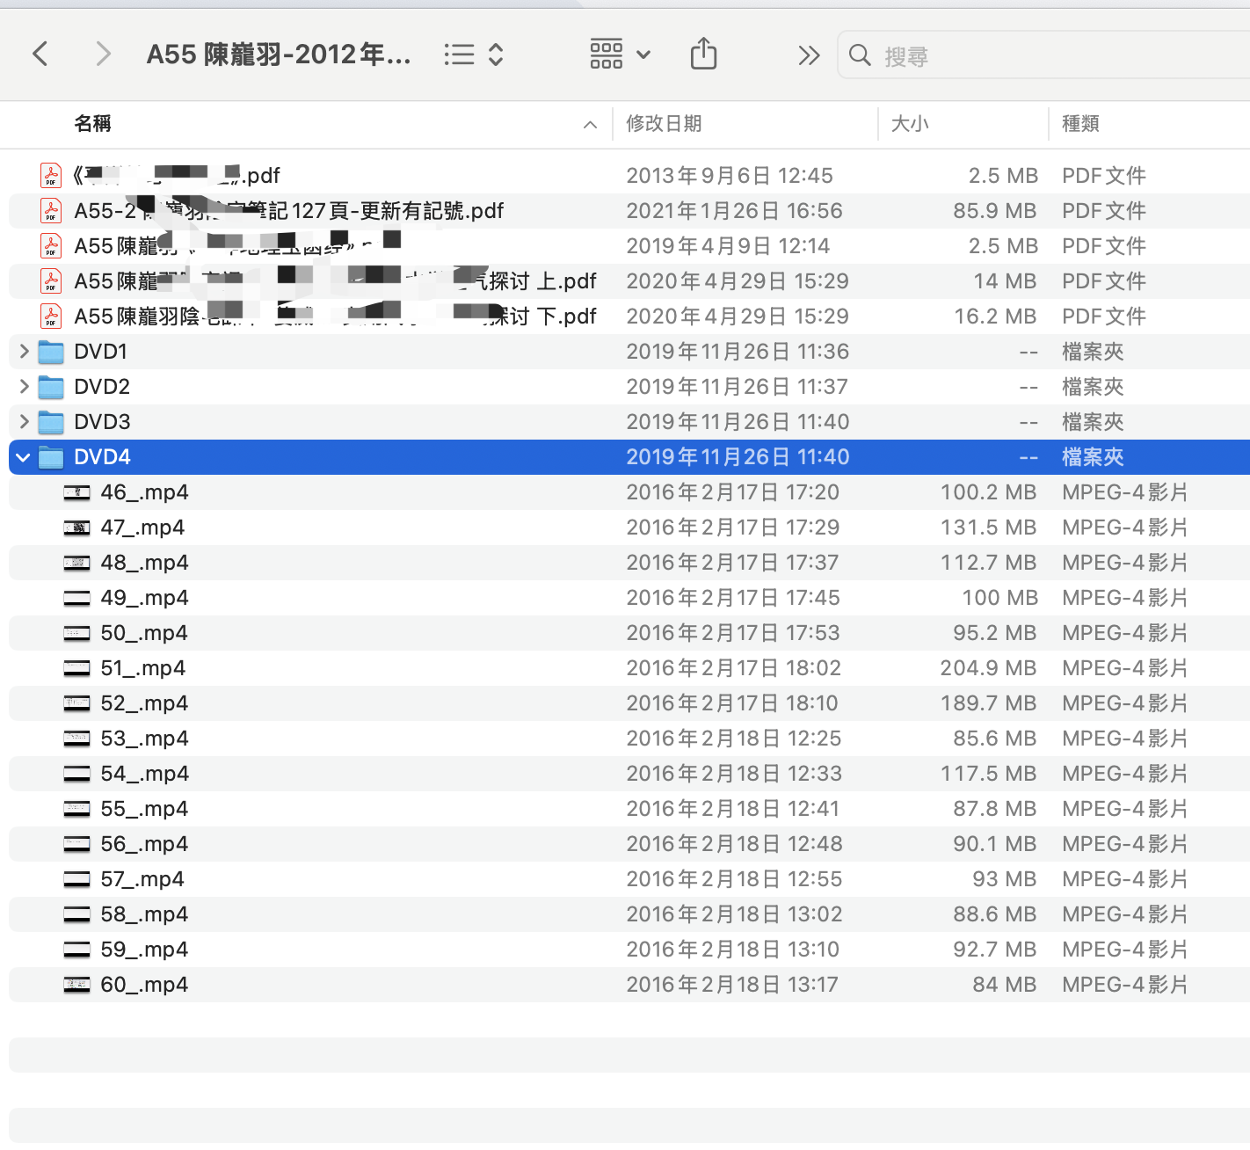
Task: Select the 56_.mp4 video icon
Action: (77, 844)
